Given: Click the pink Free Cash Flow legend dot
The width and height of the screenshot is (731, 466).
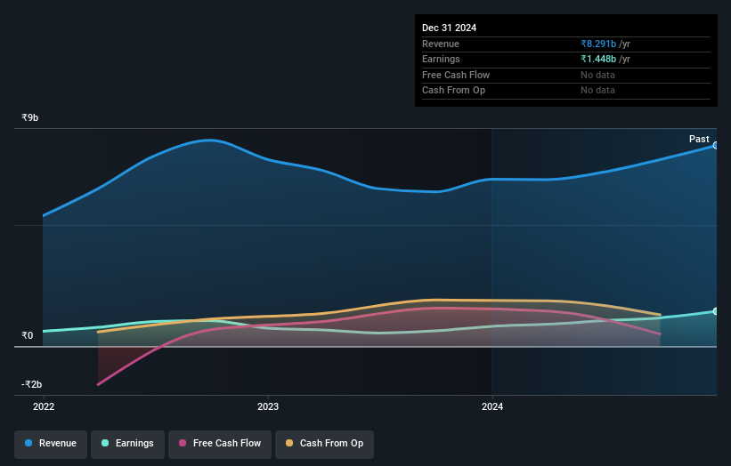Looking at the screenshot, I should (x=183, y=443).
